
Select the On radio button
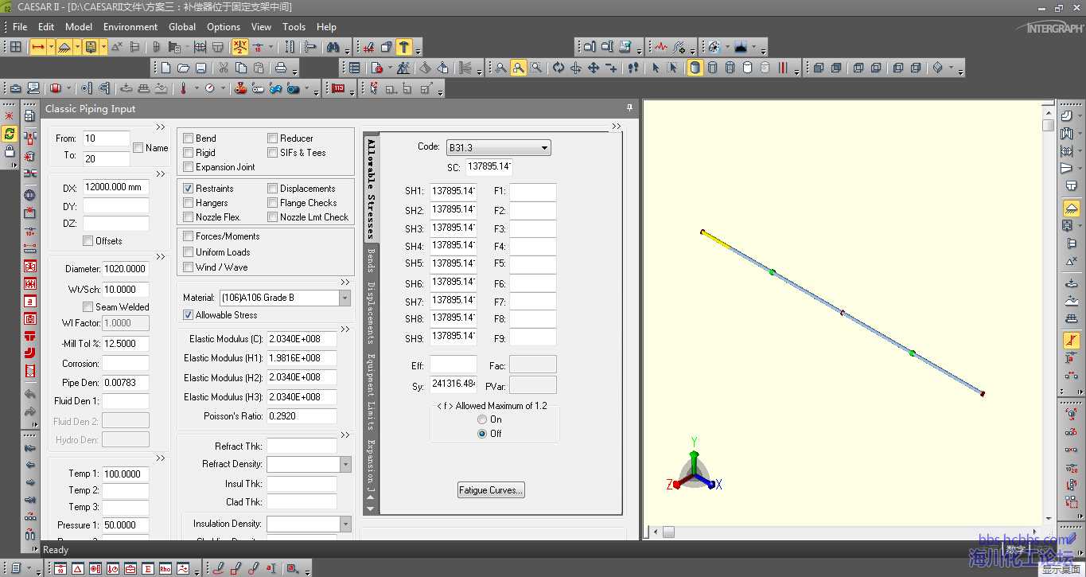(x=482, y=419)
